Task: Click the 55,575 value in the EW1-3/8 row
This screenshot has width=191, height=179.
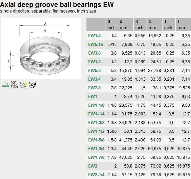Action: [x=155, y=123]
